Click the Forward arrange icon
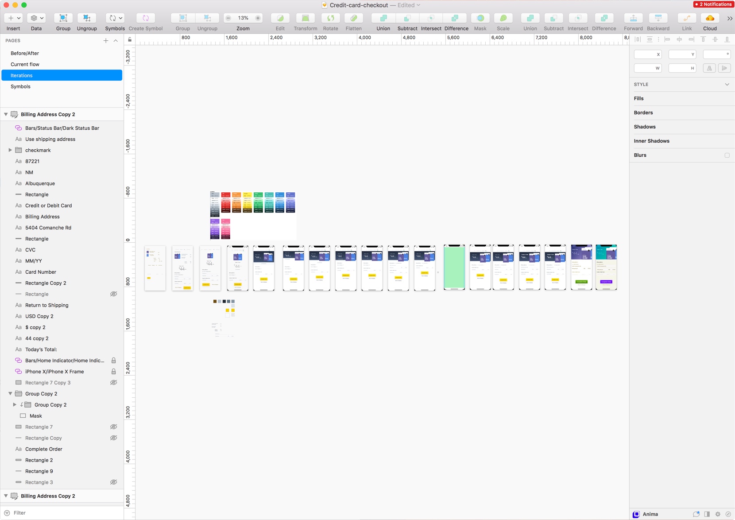The width and height of the screenshot is (735, 520). [633, 18]
